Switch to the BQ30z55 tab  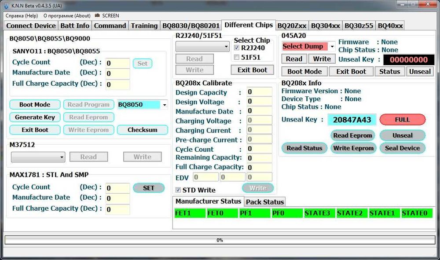(359, 26)
